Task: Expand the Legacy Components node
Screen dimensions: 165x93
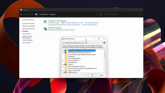Action: pyautogui.click(x=63, y=71)
